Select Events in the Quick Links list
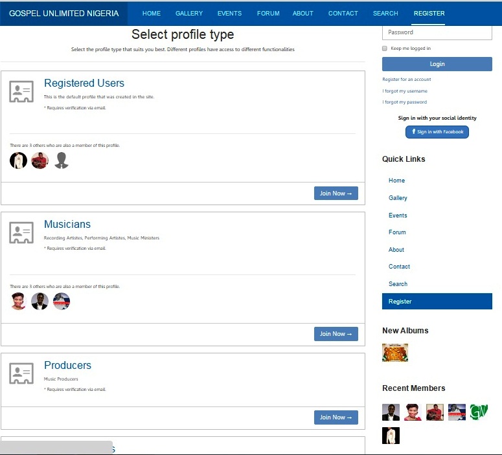Screen dimensions: 502x455 (398, 216)
